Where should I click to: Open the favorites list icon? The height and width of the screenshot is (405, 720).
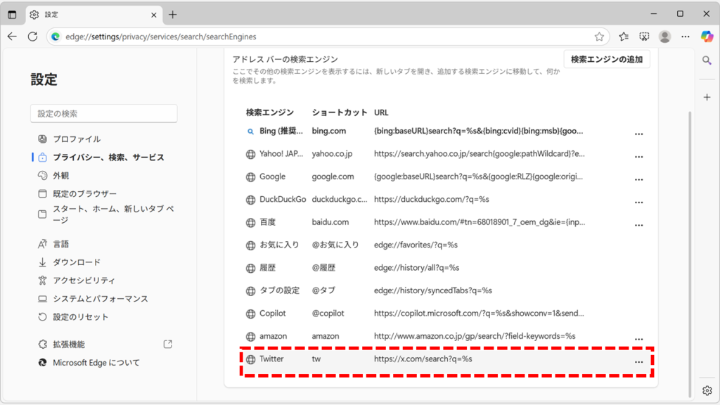pyautogui.click(x=624, y=37)
